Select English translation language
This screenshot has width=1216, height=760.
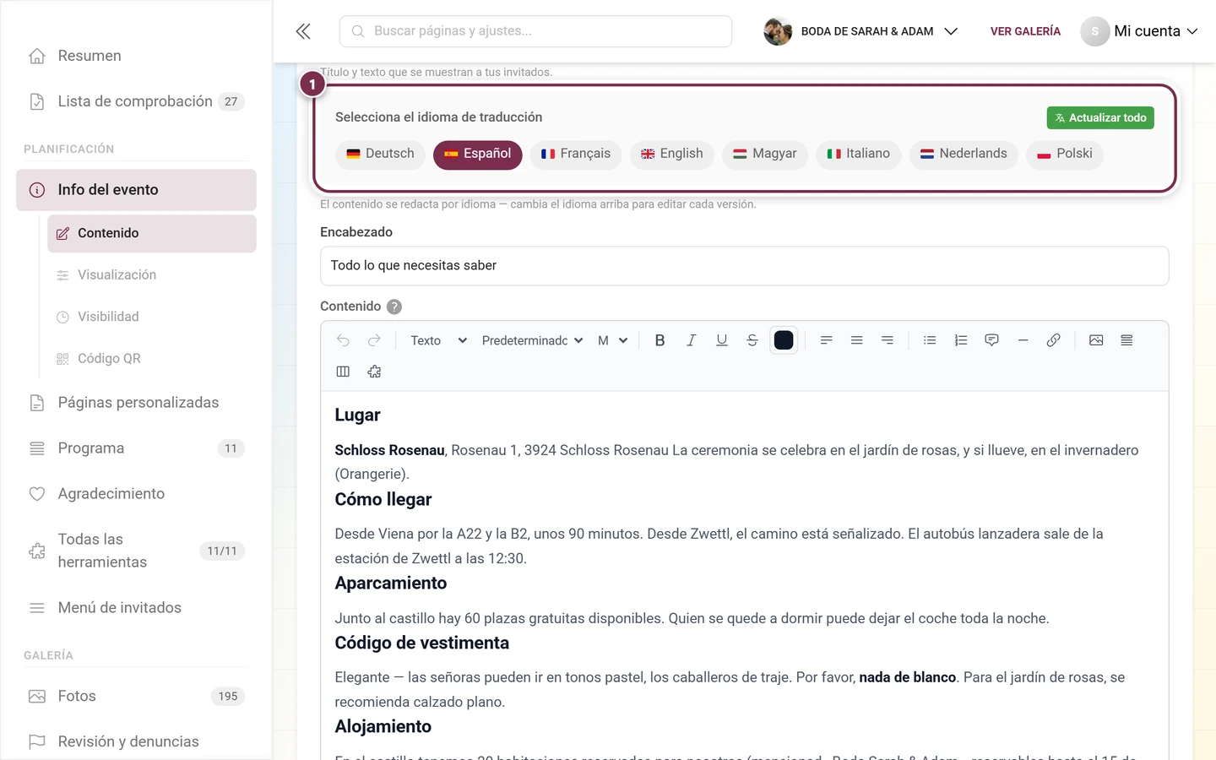pos(672,154)
